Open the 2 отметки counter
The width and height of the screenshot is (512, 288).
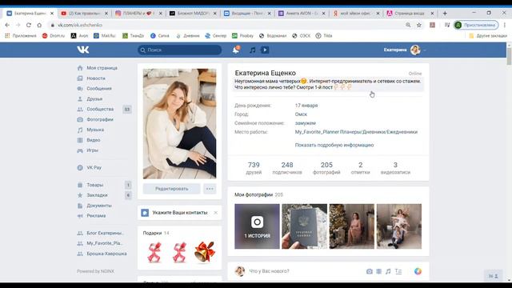361,168
